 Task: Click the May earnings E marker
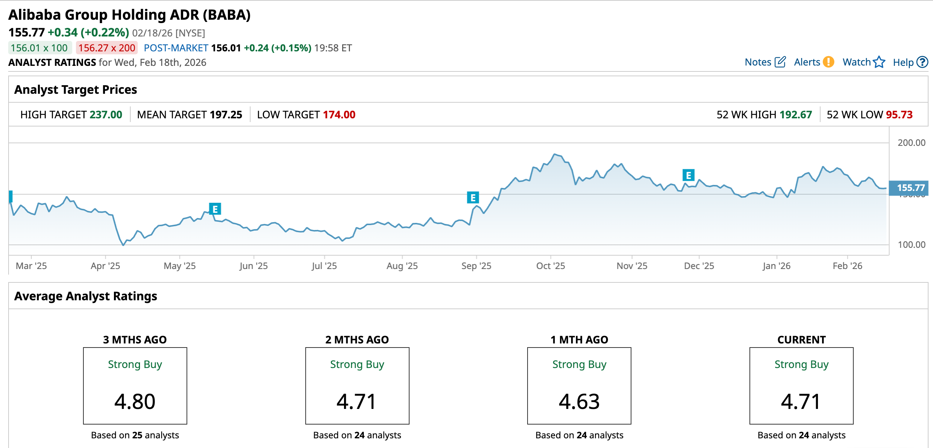point(215,209)
